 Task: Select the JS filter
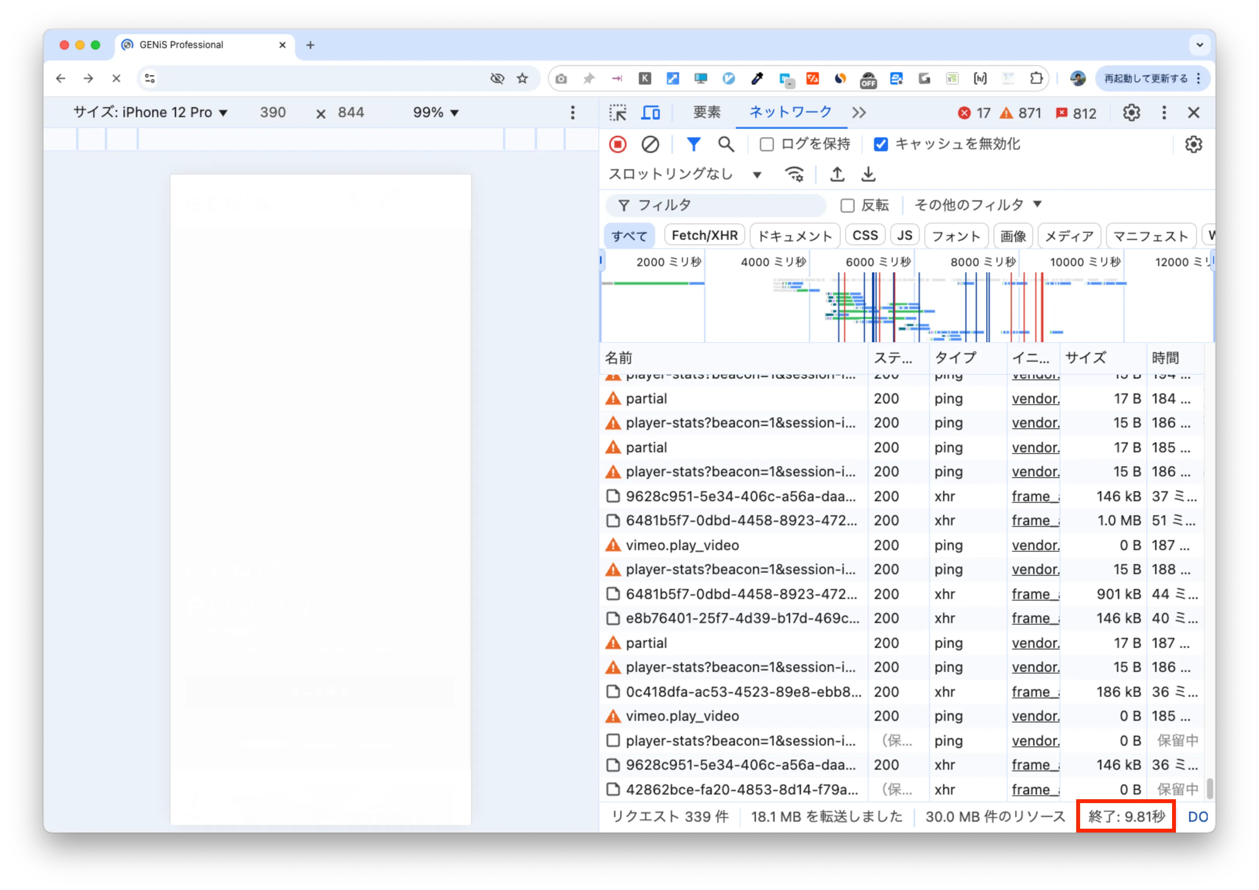click(904, 235)
